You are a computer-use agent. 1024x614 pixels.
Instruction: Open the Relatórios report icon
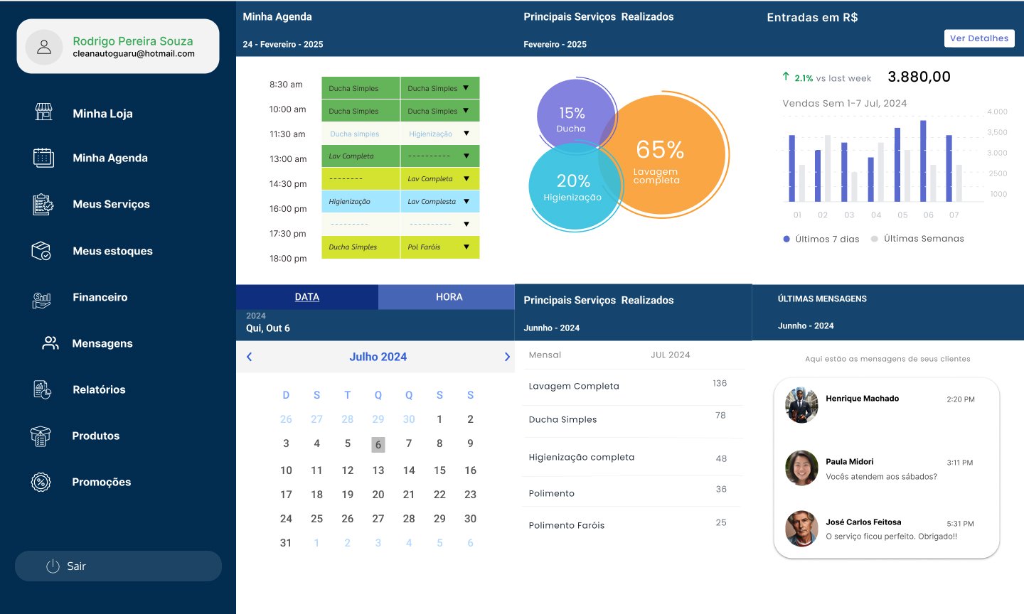point(42,389)
